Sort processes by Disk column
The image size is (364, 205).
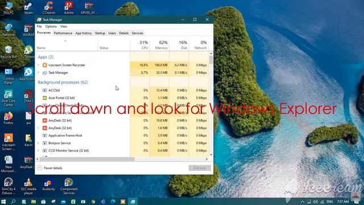(x=179, y=45)
